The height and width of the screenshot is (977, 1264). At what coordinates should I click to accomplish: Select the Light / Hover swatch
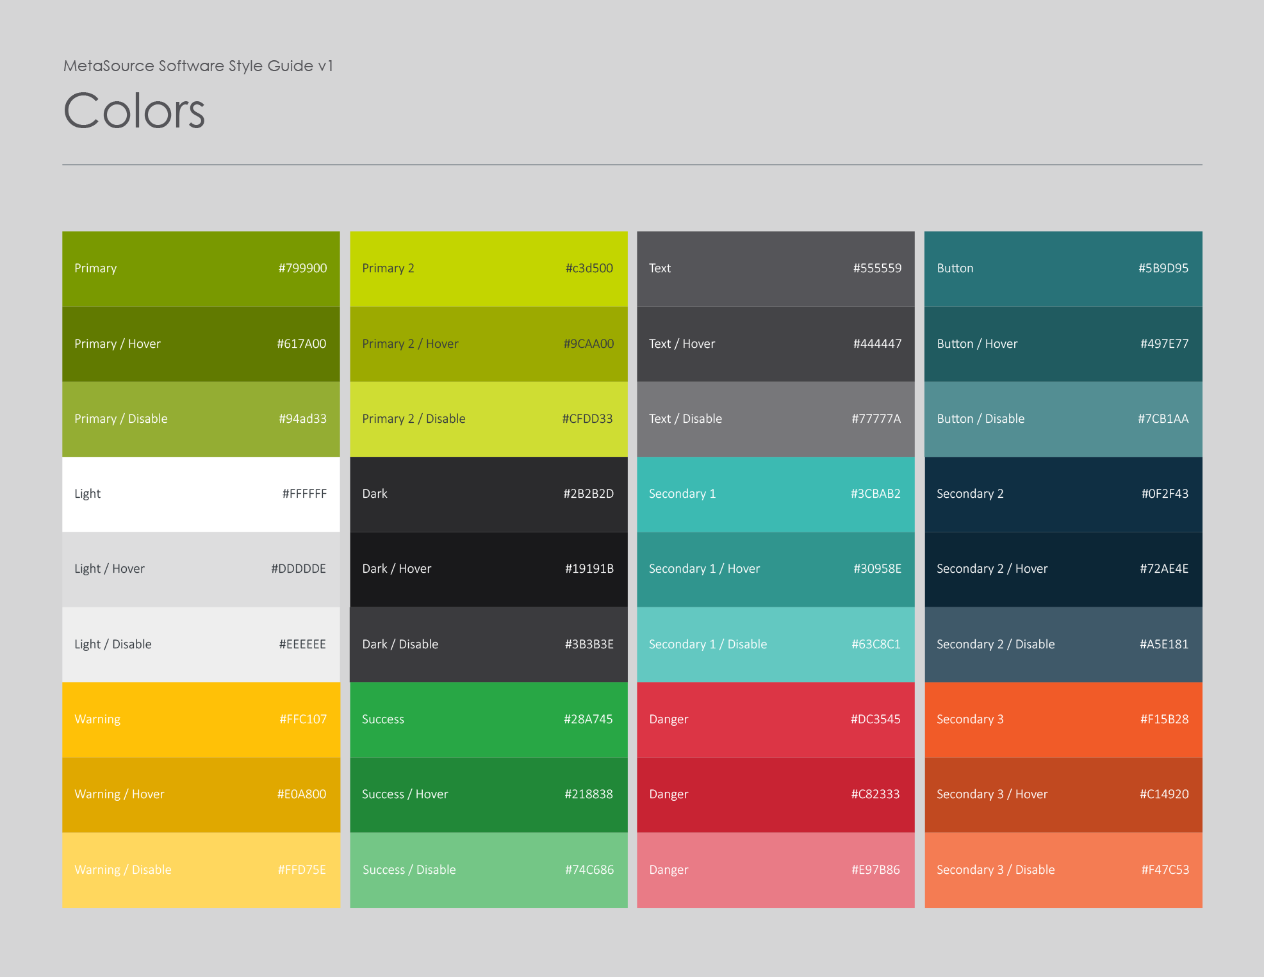(x=201, y=569)
